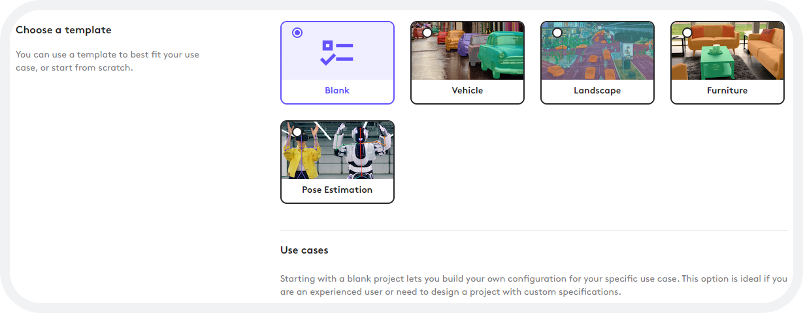Click the Use cases heading
Image resolution: width=803 pixels, height=313 pixels.
coord(304,250)
